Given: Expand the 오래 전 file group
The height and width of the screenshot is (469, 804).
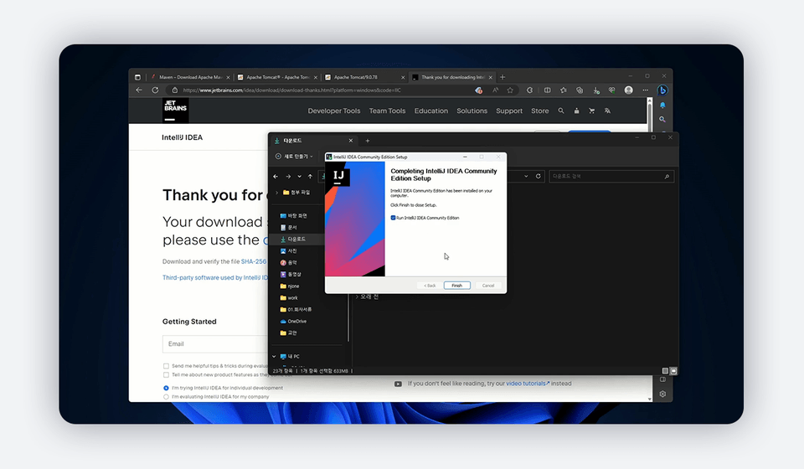Looking at the screenshot, I should point(358,296).
